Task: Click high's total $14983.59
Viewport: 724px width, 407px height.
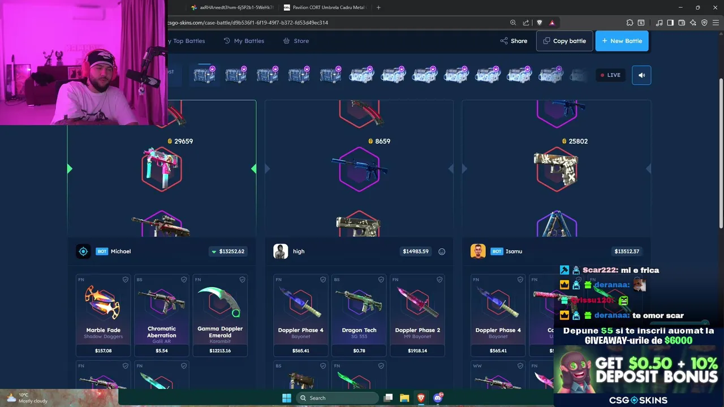Action: 416,252
